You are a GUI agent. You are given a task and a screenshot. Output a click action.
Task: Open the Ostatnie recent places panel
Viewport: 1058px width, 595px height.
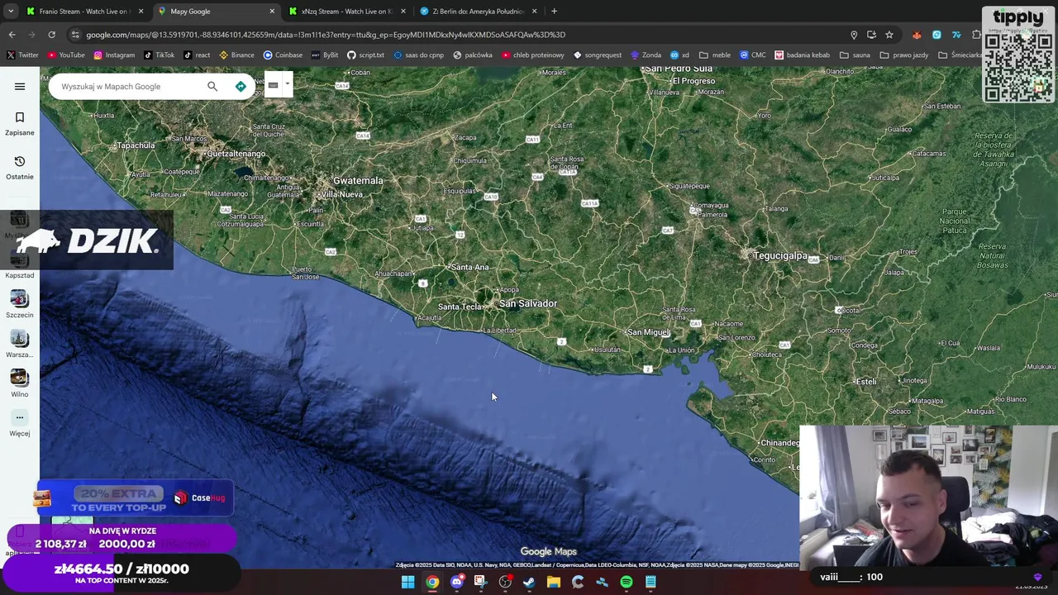20,168
